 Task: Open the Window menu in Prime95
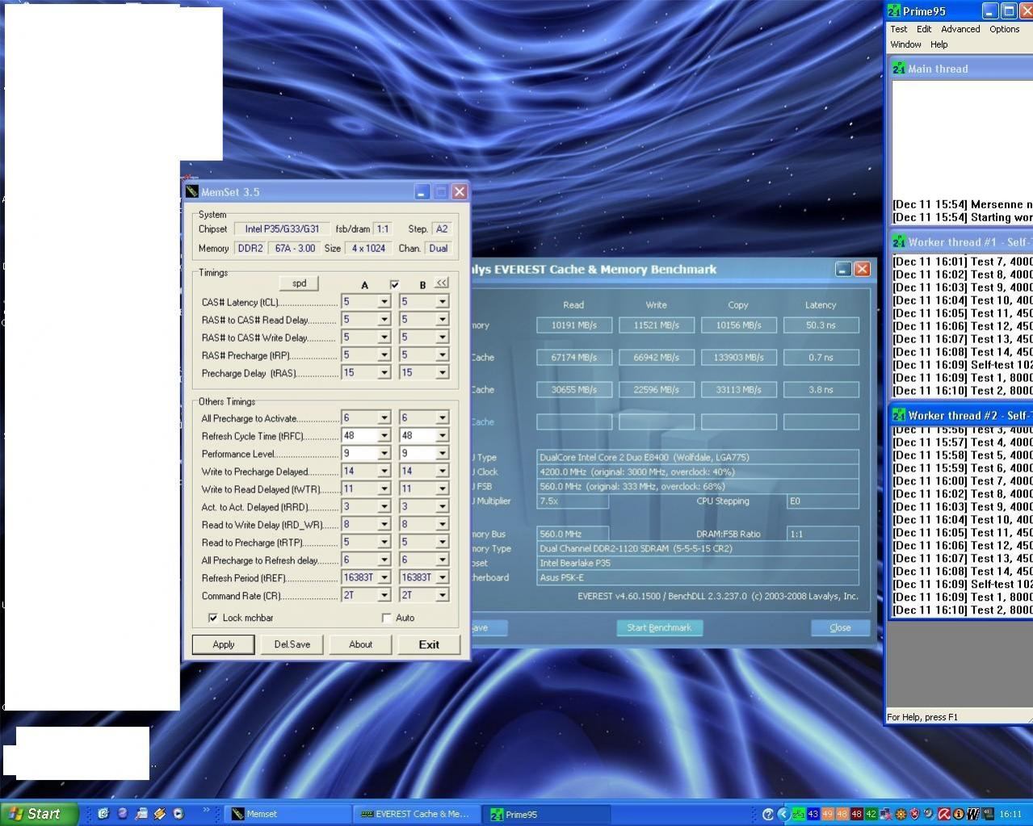coord(905,44)
